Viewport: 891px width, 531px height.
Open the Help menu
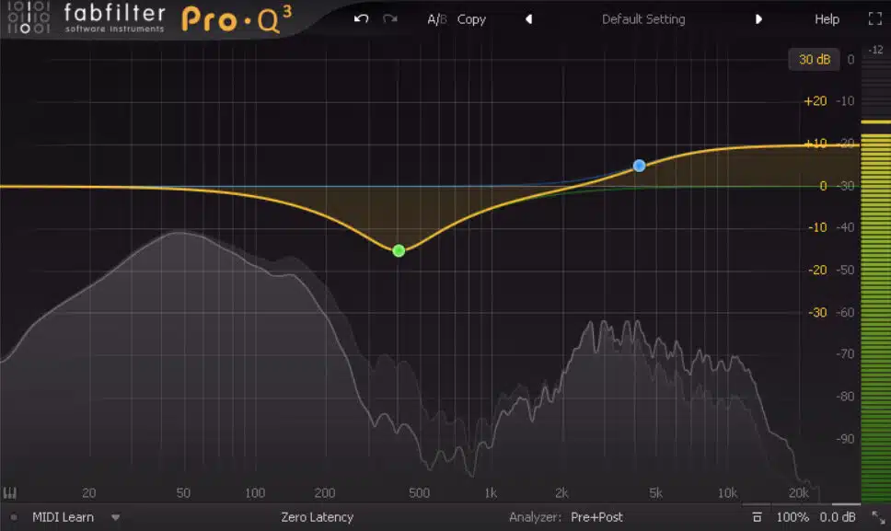pos(827,19)
